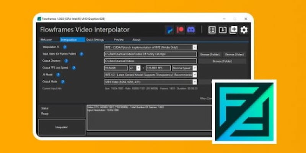This screenshot has height=153, width=306.
Task: Show help for Output FPS and Speed
Action: coord(74,68)
